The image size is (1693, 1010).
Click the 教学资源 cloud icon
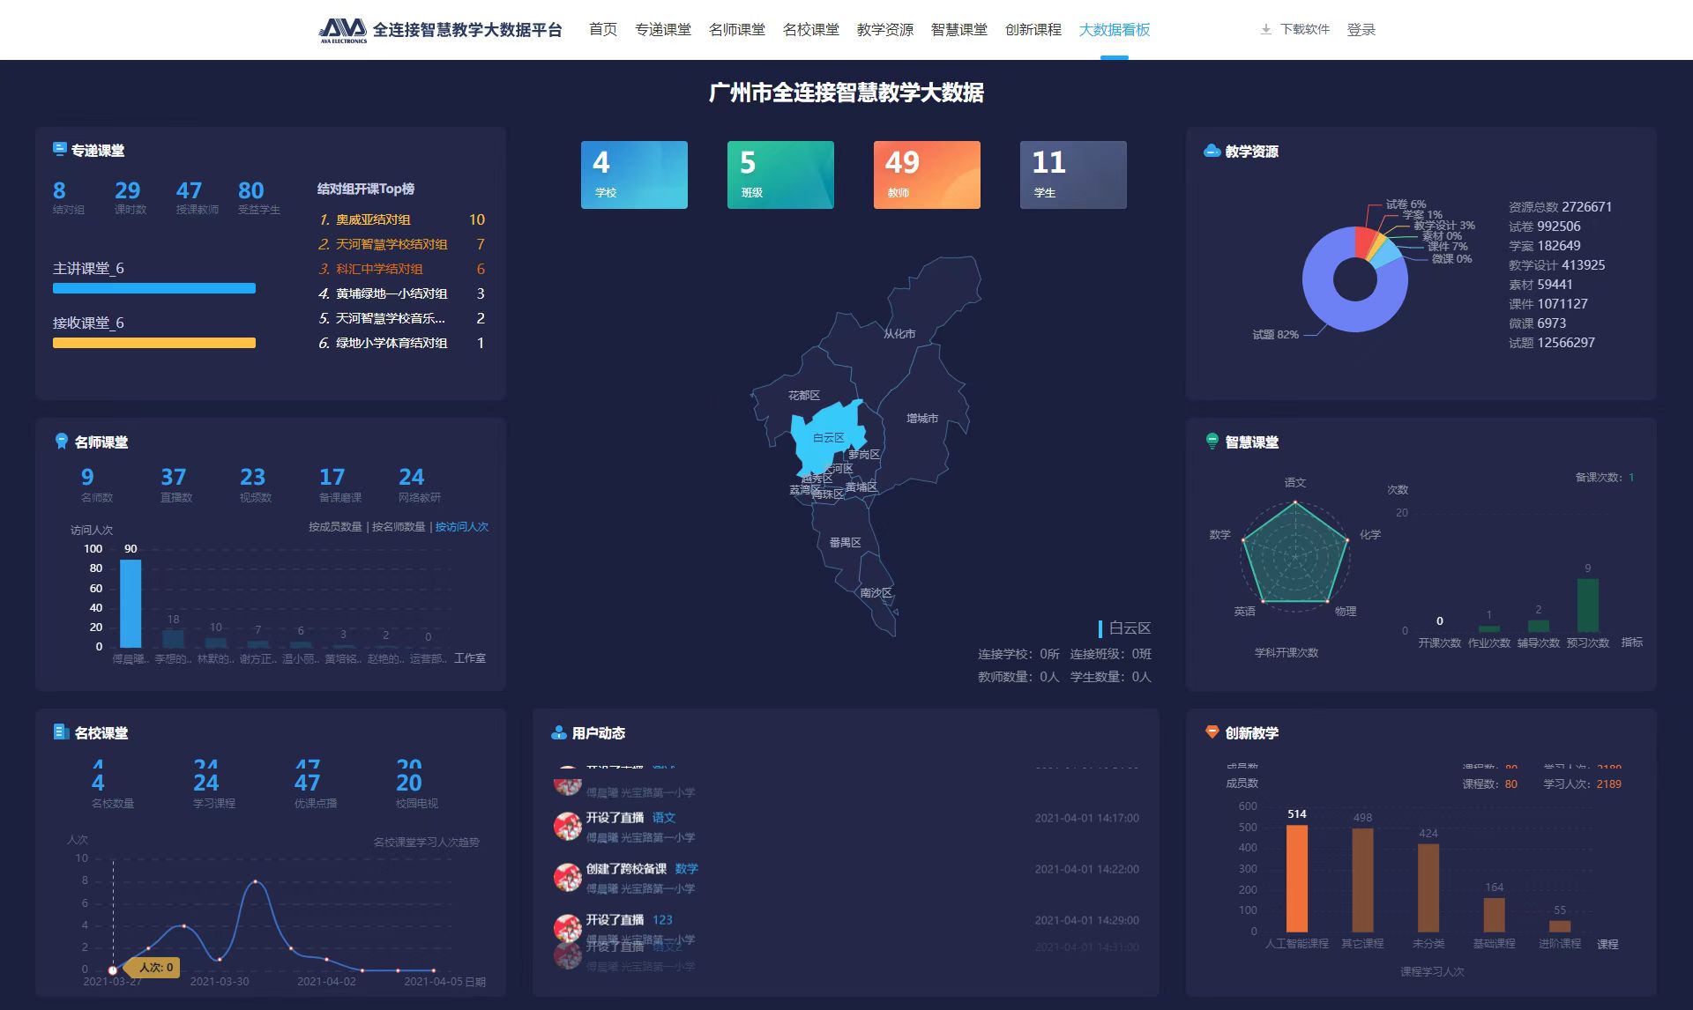[1212, 151]
